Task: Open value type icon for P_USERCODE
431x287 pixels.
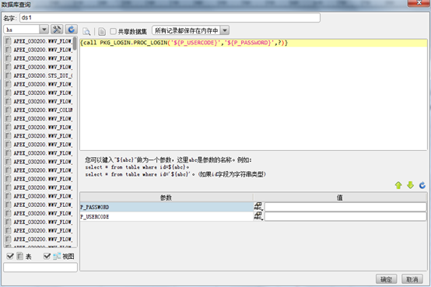Action: 258,216
